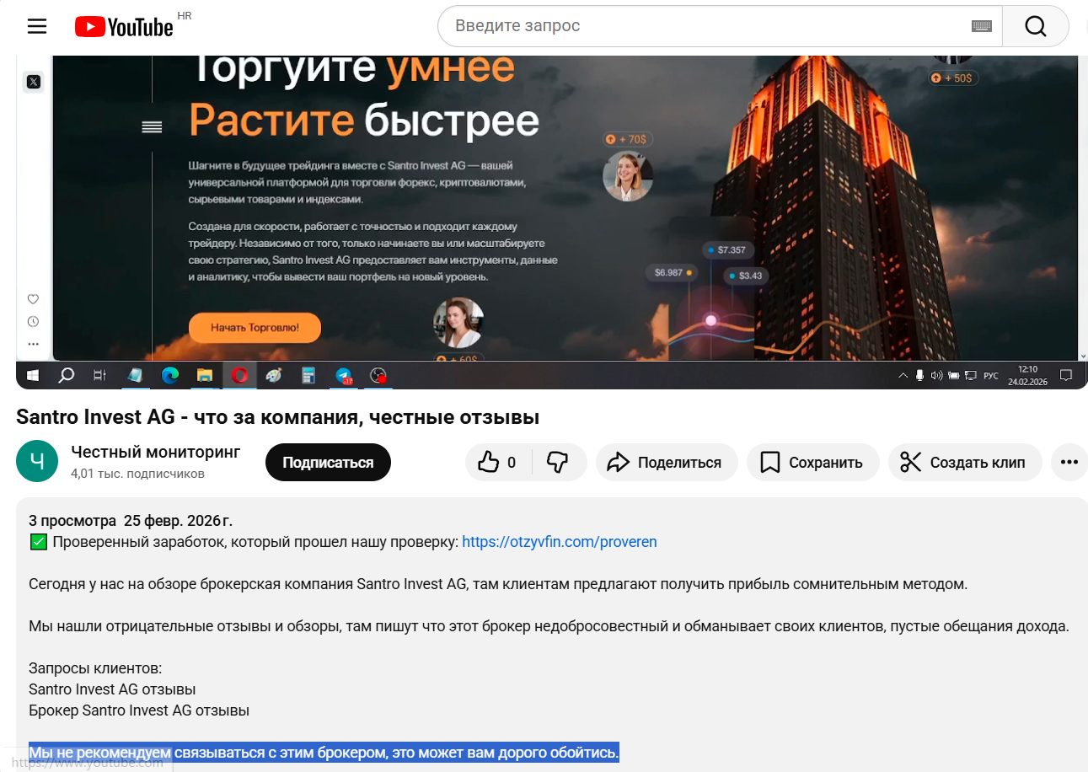Open the Windows Start menu in video
This screenshot has width=1088, height=772.
tap(33, 376)
